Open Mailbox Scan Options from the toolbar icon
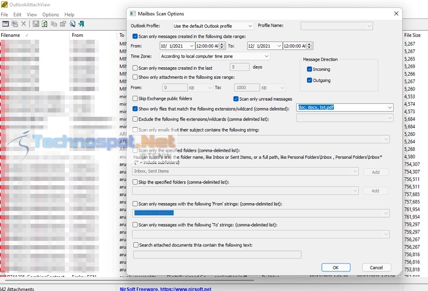This screenshot has width=428, height=291. click(6, 24)
